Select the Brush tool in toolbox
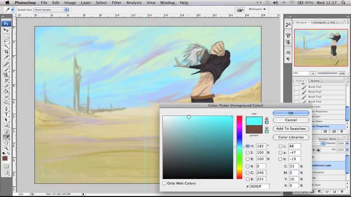Screen dimensions: 351x197 click(x=6, y=70)
